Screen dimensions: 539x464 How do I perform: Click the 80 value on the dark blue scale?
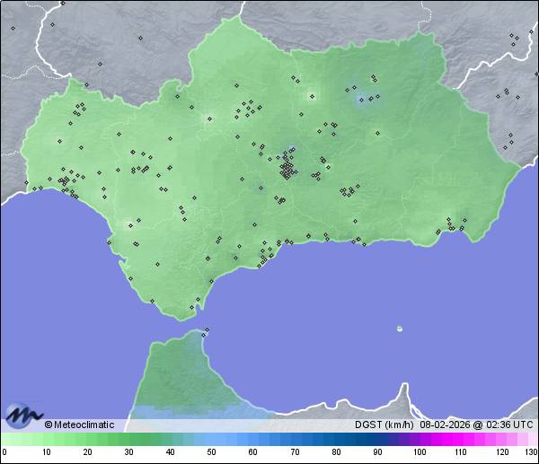(x=336, y=452)
